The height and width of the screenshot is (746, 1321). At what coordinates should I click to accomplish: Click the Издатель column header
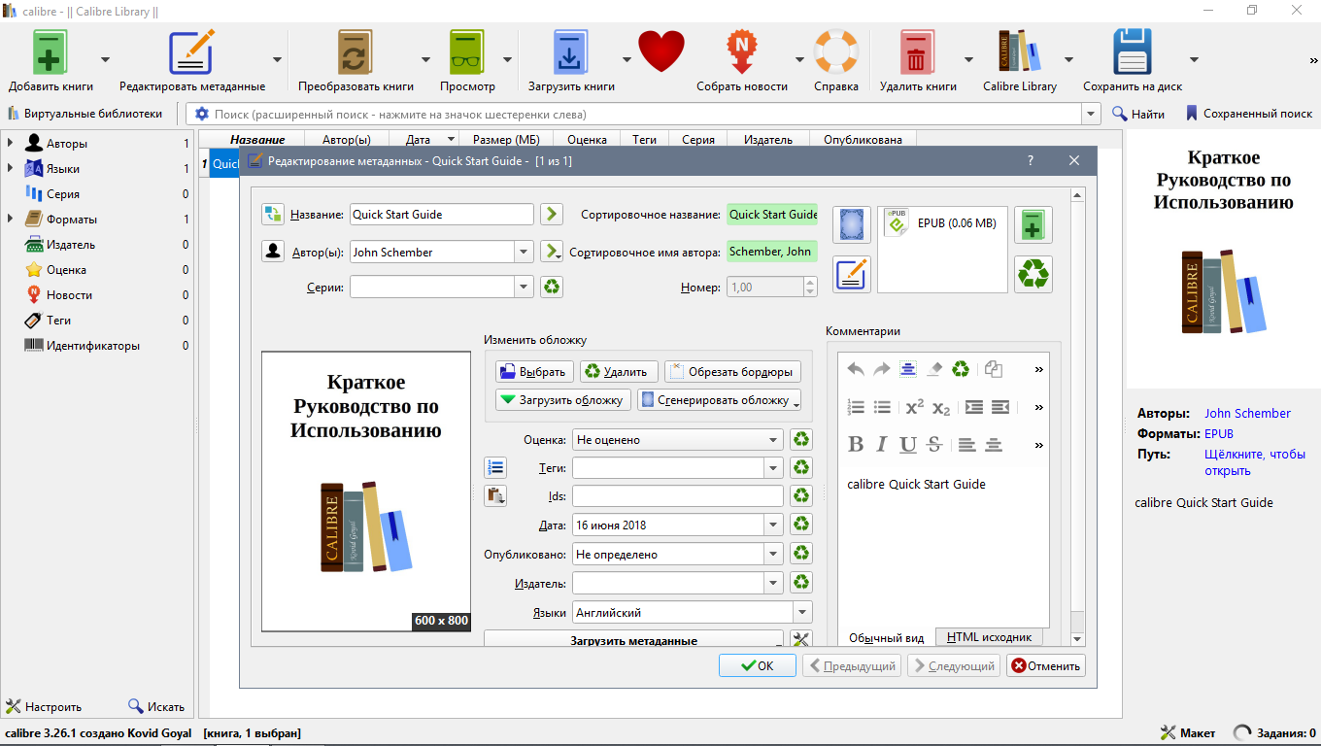click(768, 139)
